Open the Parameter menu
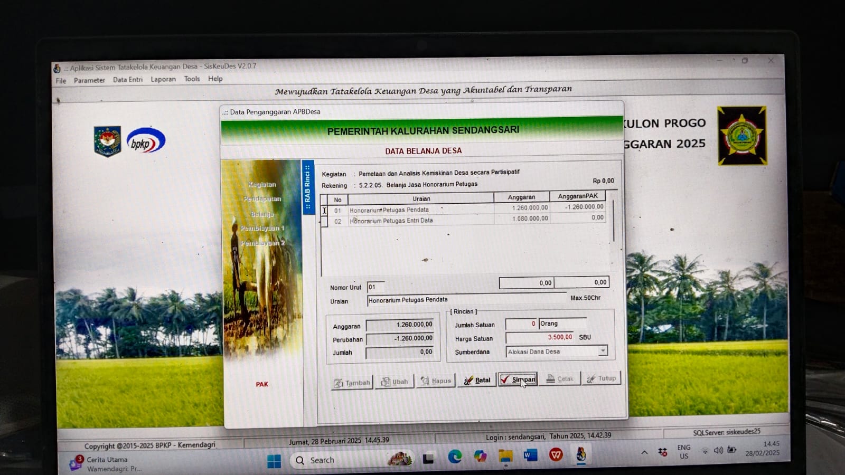This screenshot has width=845, height=475. [x=89, y=80]
